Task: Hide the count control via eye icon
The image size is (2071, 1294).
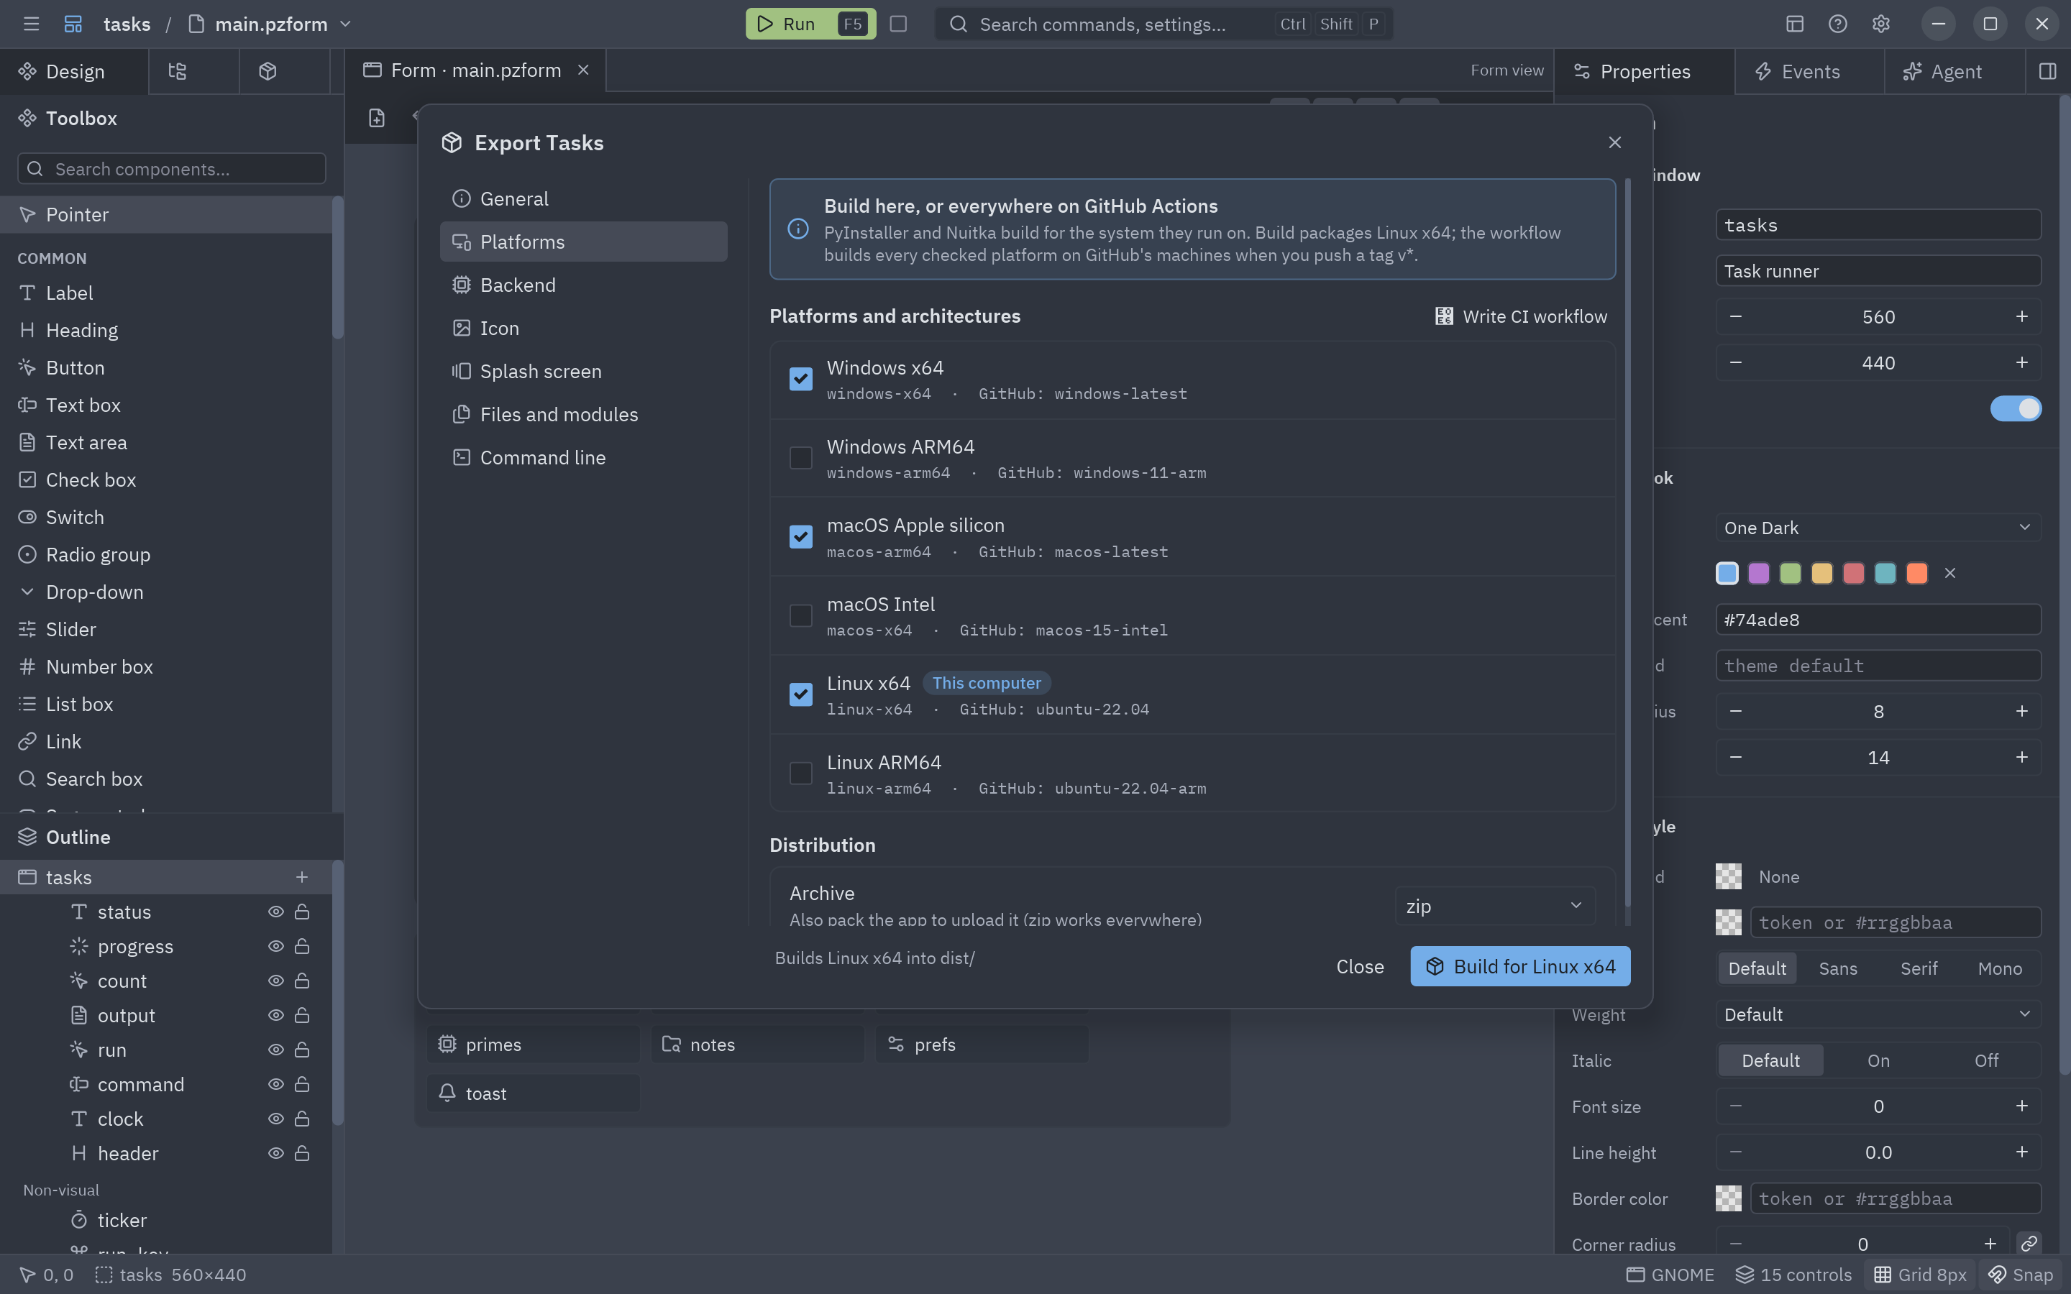Action: click(x=275, y=981)
